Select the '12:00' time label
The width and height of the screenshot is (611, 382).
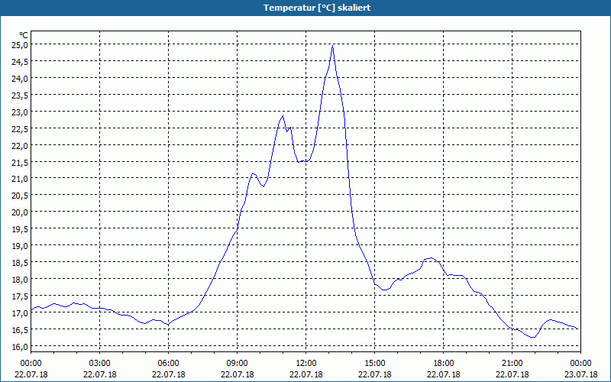coord(306,364)
